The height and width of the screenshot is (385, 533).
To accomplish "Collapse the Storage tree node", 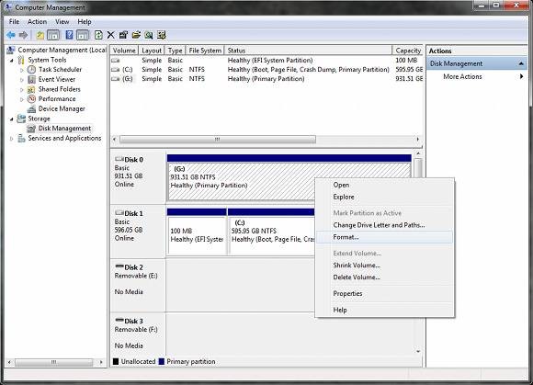I will [x=12, y=119].
